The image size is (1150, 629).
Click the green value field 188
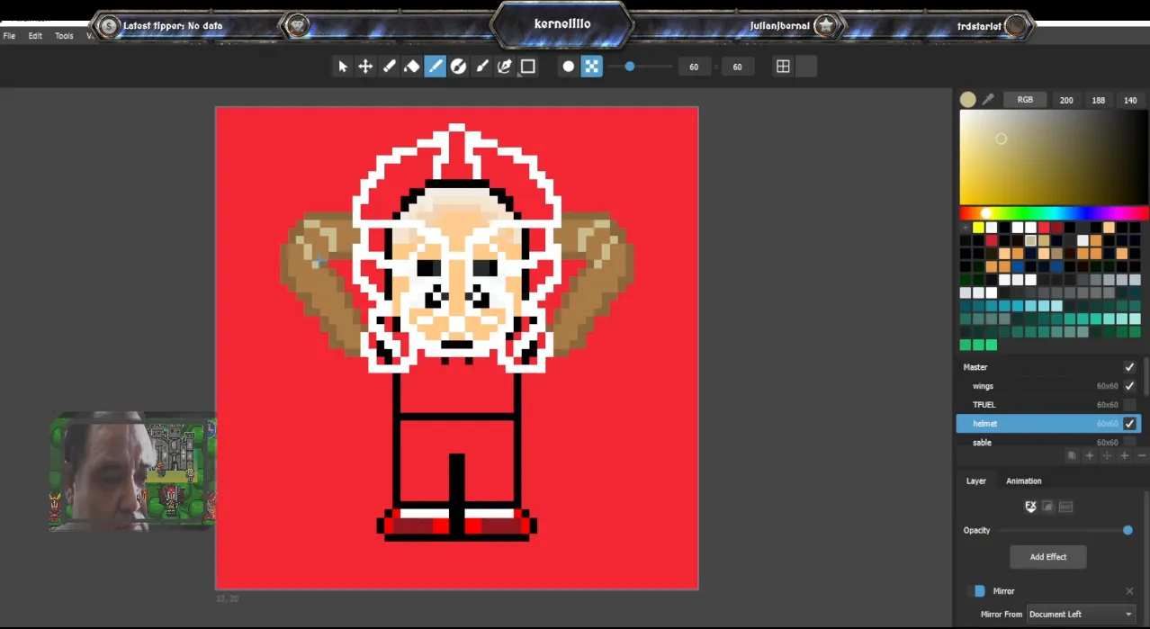pyautogui.click(x=1099, y=100)
